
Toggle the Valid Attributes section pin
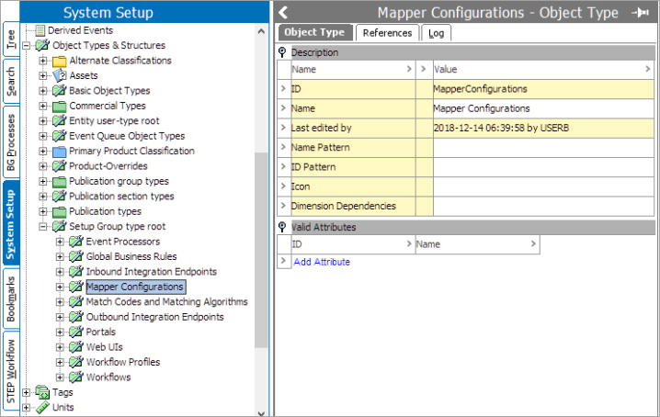[282, 227]
